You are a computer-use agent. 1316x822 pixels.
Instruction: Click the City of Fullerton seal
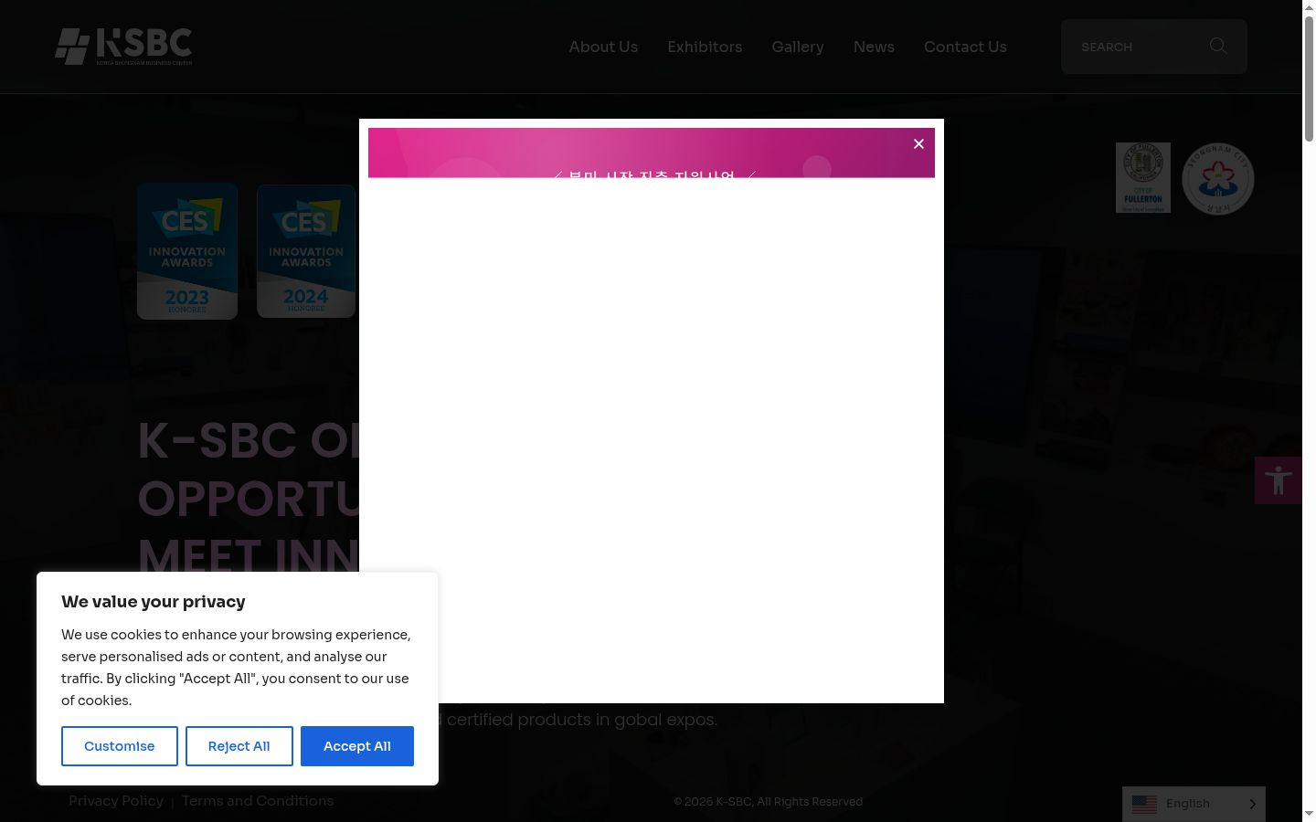click(1143, 178)
